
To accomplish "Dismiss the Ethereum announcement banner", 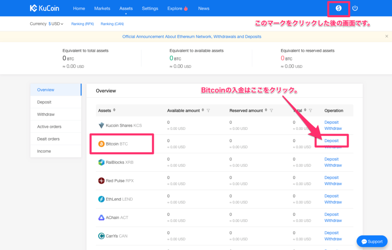I will (x=387, y=36).
